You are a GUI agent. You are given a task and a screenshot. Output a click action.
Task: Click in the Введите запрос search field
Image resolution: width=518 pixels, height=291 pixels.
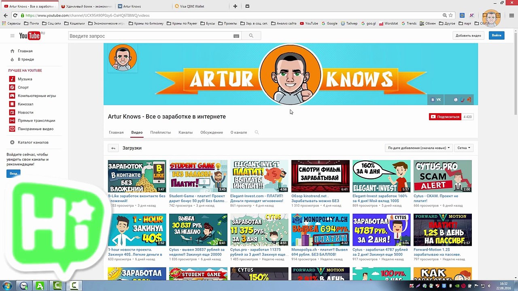tap(150, 36)
